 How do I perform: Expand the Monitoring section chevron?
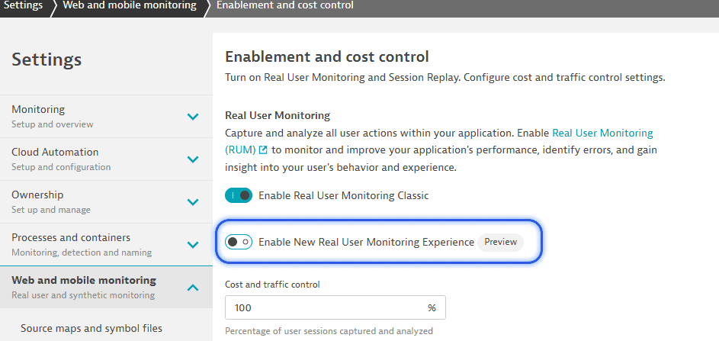pos(193,117)
